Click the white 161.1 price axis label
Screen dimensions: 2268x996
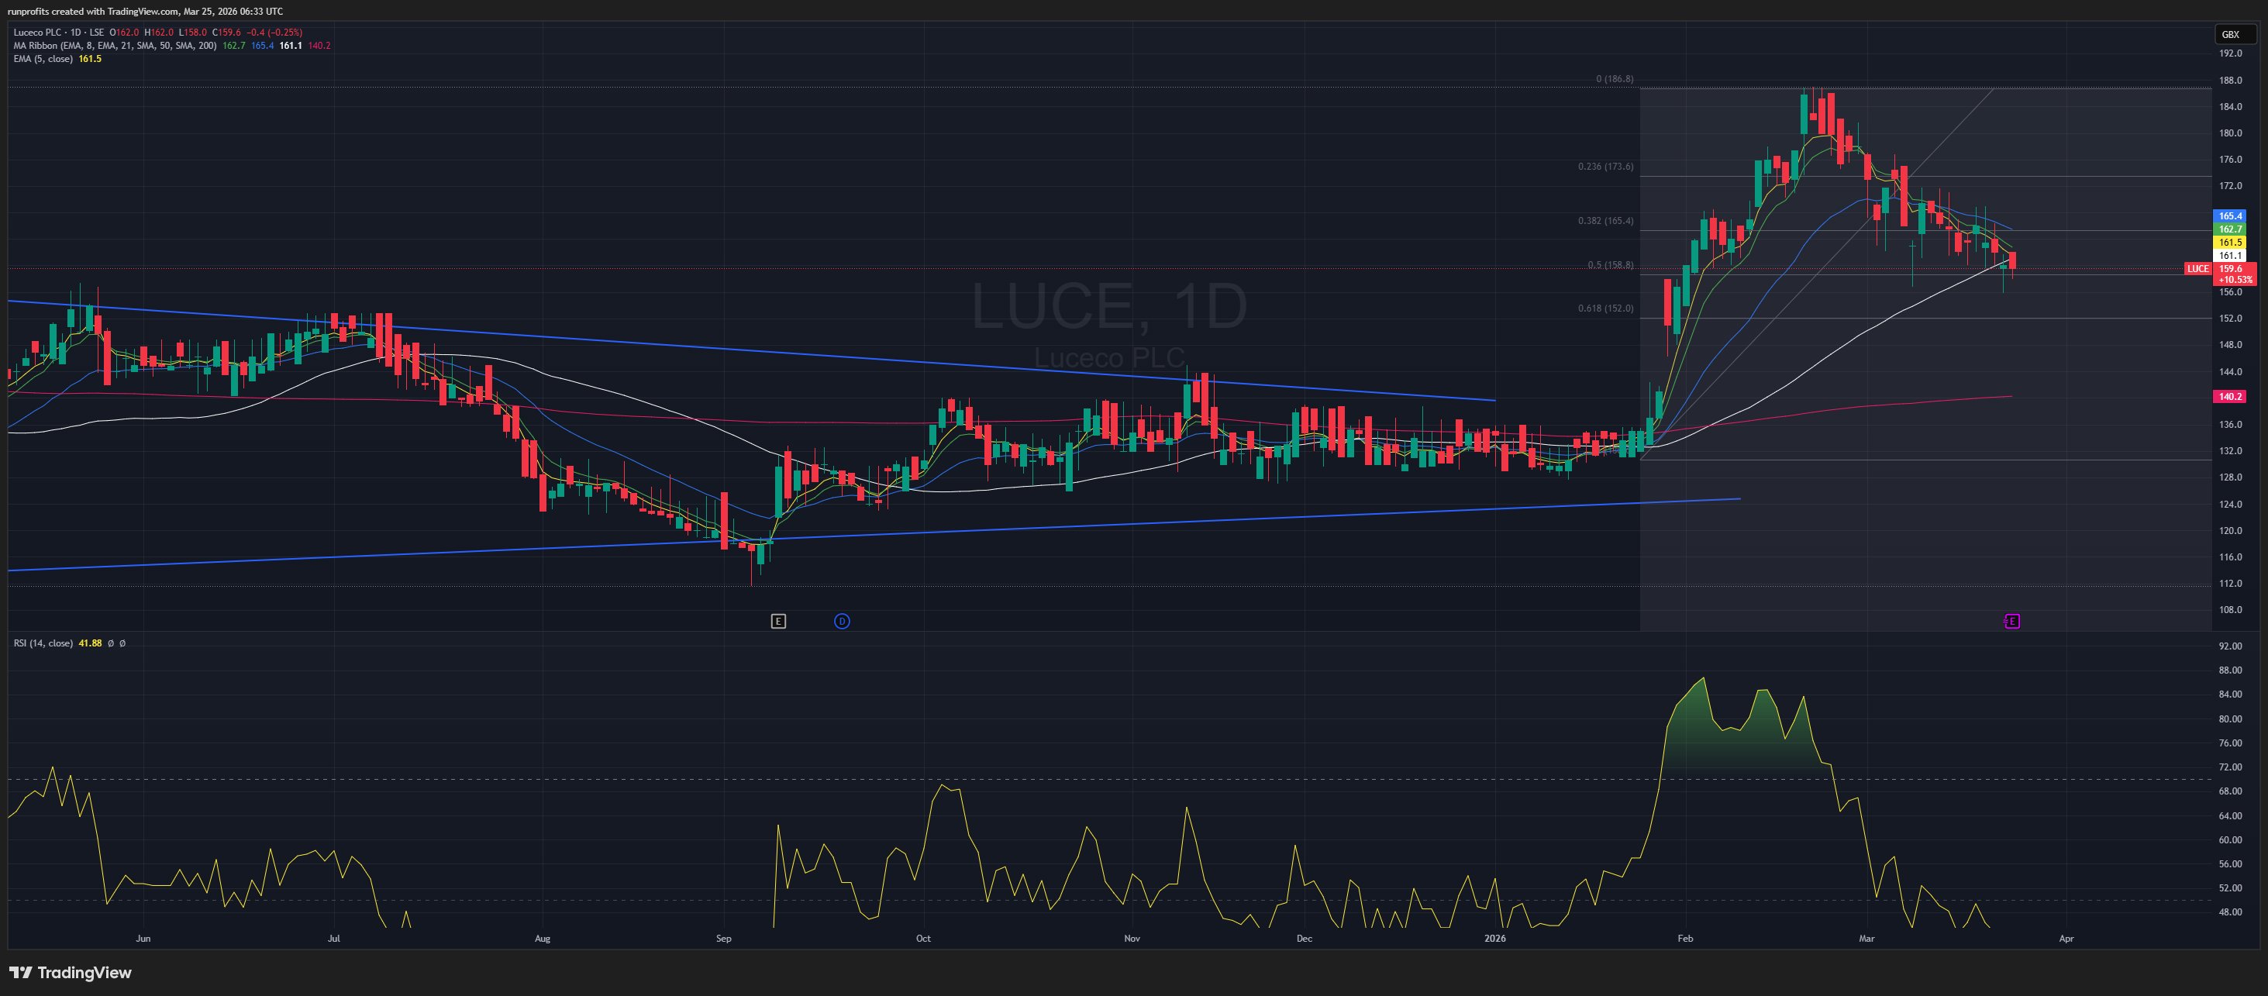[2229, 255]
